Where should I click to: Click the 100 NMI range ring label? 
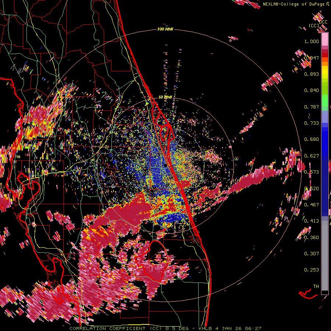pyautogui.click(x=165, y=29)
